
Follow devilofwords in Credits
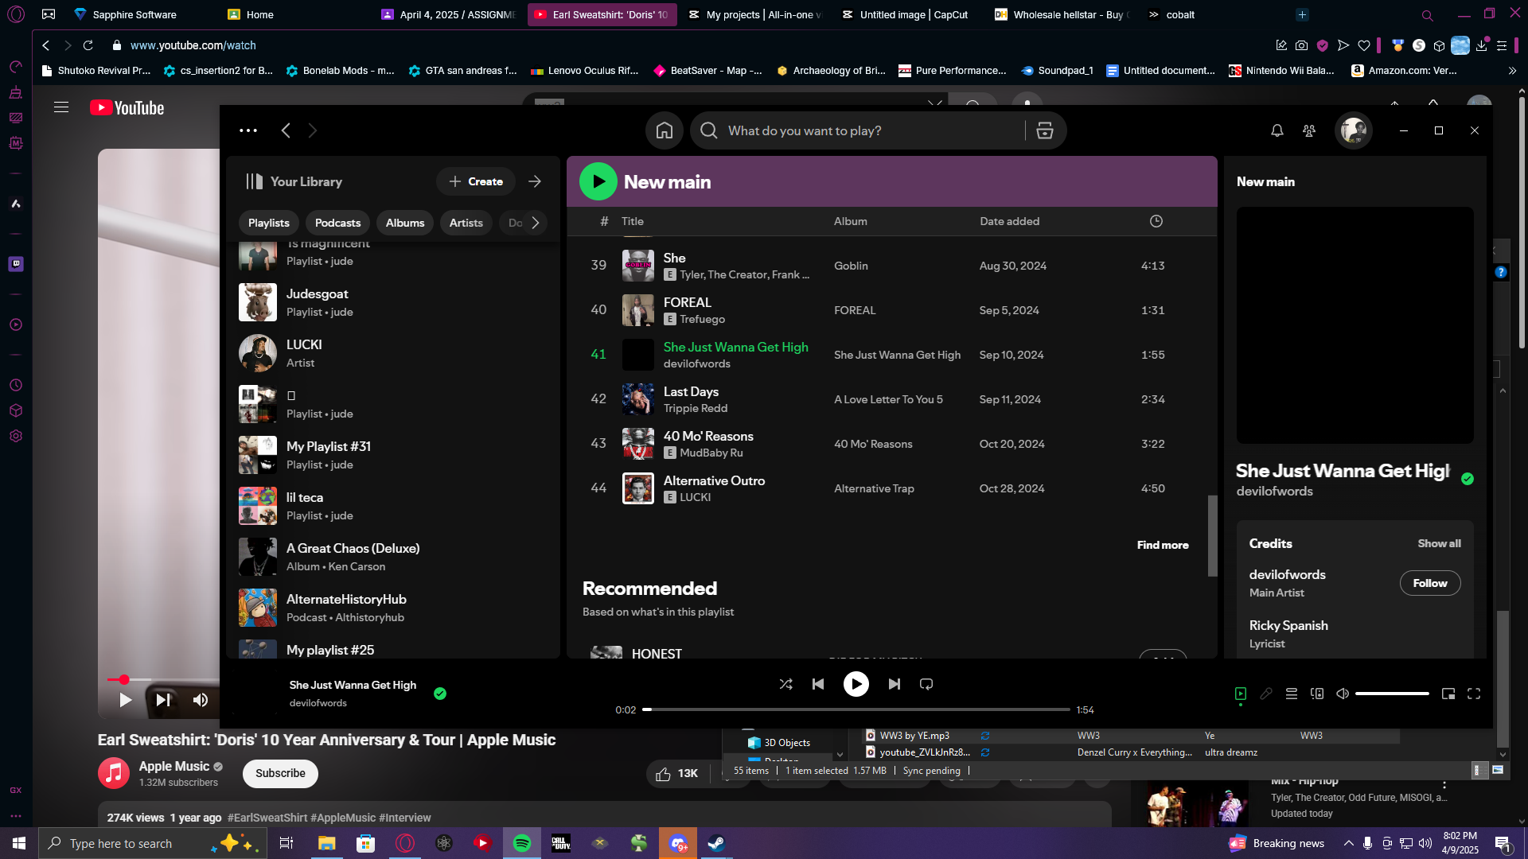pyautogui.click(x=1430, y=583)
